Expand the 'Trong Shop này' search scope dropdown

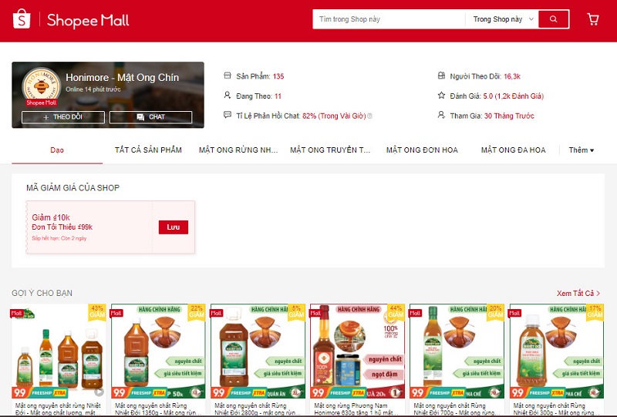[504, 19]
